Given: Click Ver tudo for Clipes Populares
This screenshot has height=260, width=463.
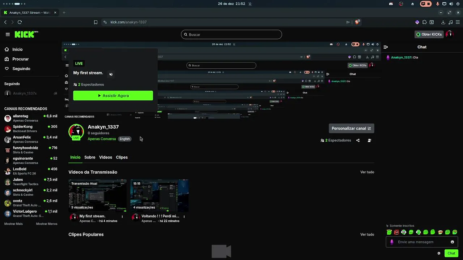Looking at the screenshot, I should 367,235.
